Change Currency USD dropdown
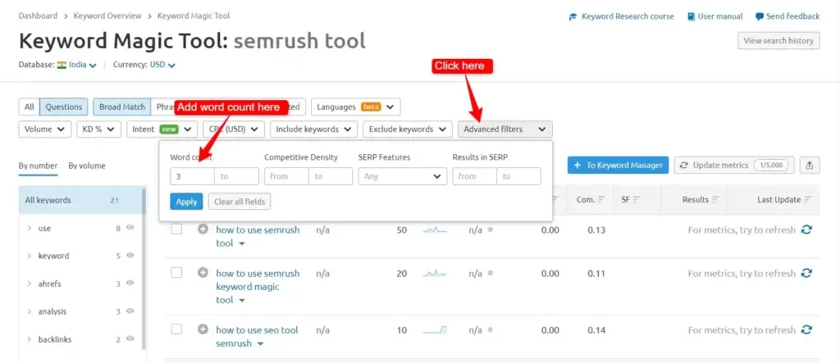The width and height of the screenshot is (840, 363). pos(162,65)
